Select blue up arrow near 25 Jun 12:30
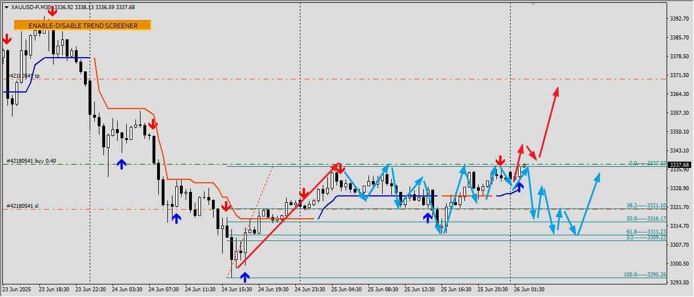The height and width of the screenshot is (297, 694). pyautogui.click(x=427, y=218)
